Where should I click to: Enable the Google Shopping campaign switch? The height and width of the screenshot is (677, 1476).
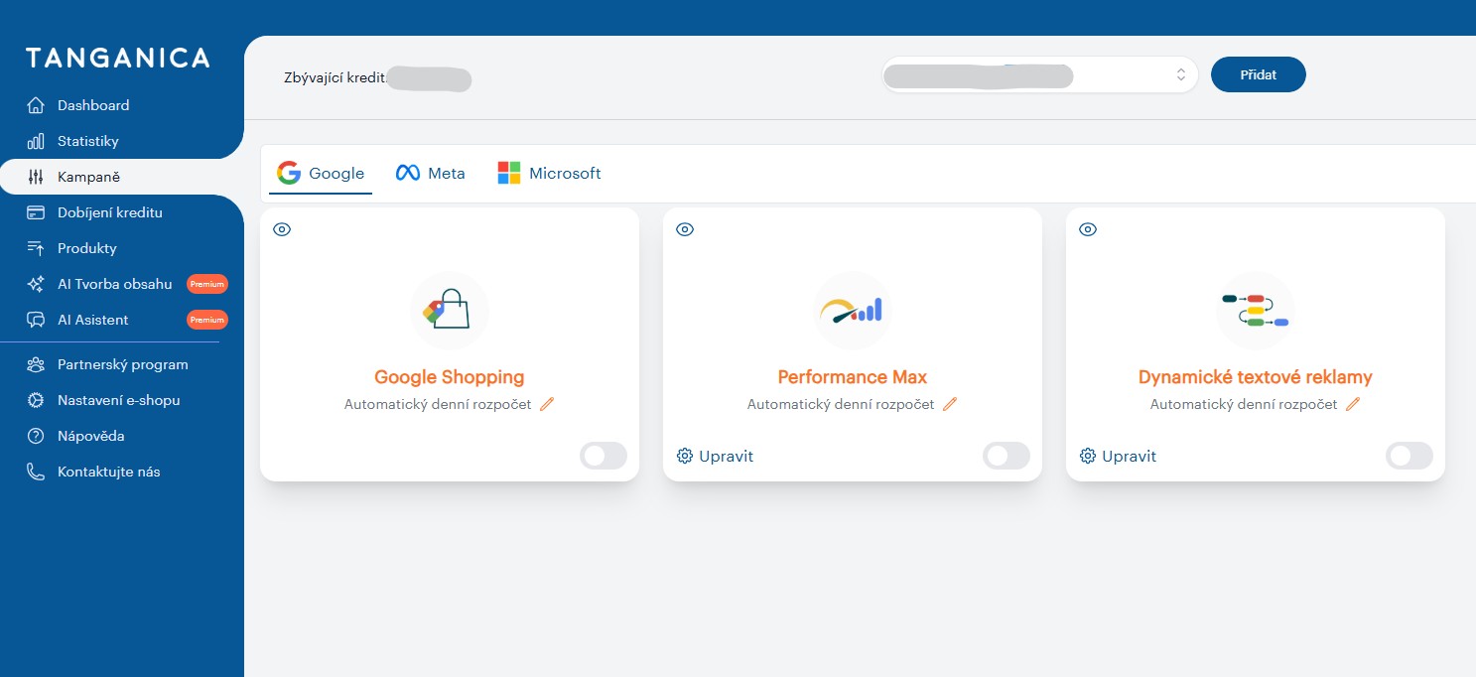(604, 456)
